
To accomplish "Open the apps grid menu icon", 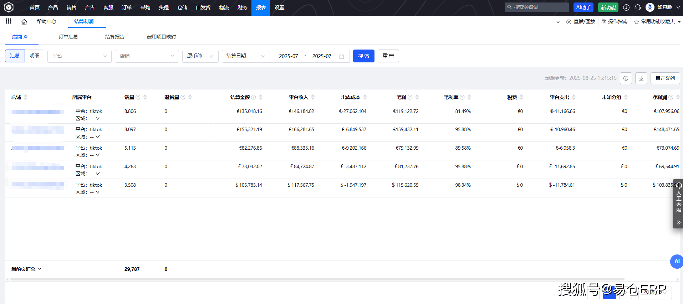I will point(9,21).
